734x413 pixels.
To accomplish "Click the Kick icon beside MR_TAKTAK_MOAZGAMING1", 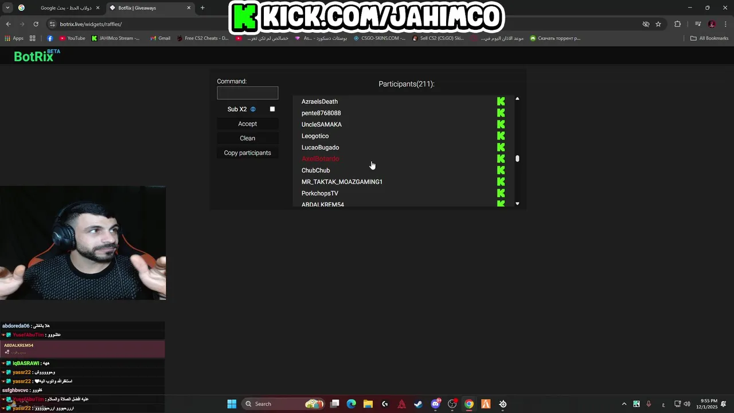I will click(x=501, y=182).
